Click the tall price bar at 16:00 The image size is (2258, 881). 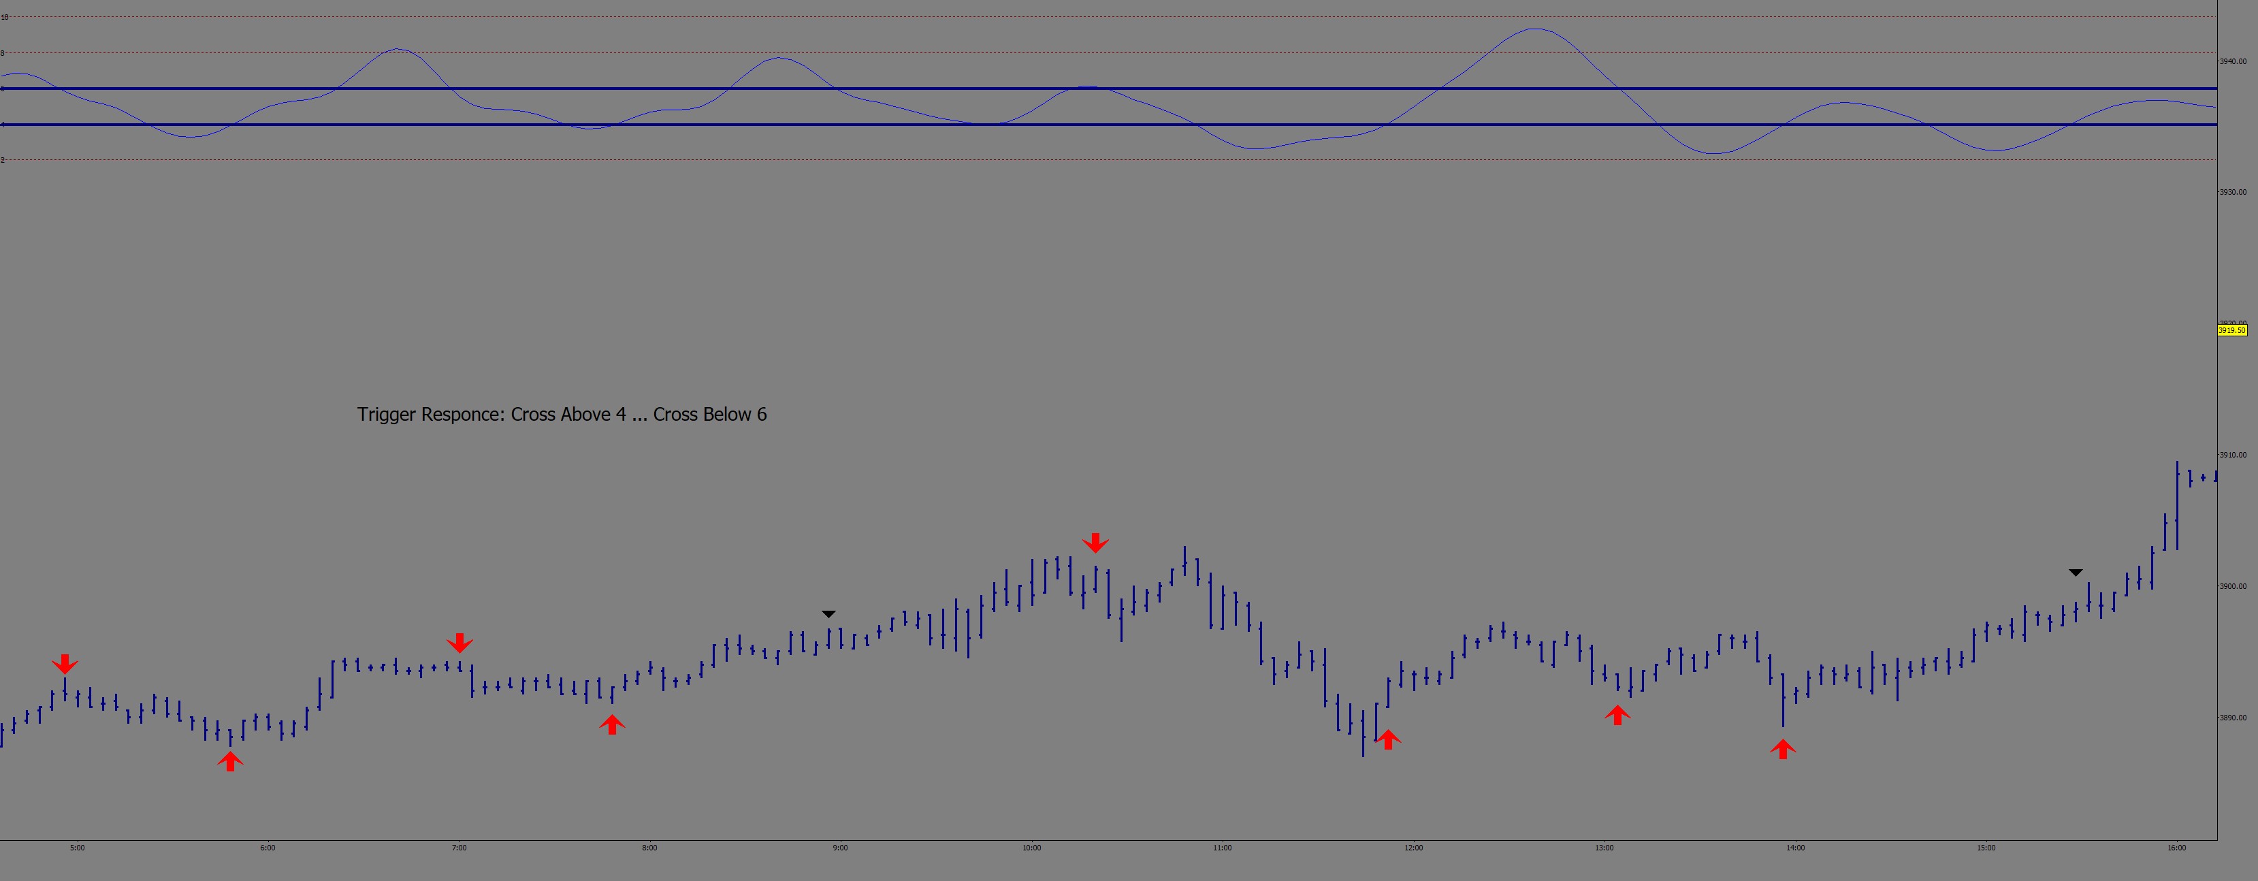(2178, 506)
